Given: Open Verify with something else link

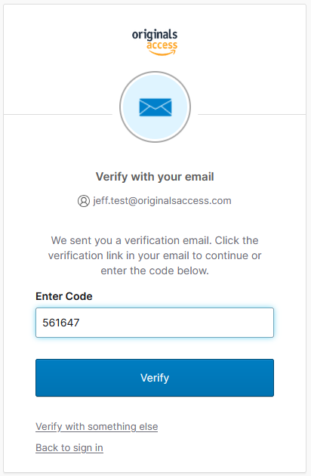Looking at the screenshot, I should (97, 427).
